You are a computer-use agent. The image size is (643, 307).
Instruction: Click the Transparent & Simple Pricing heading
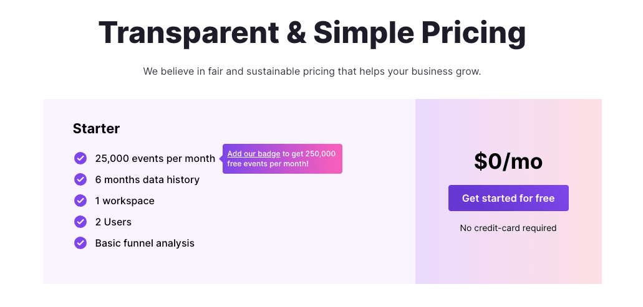(312, 32)
